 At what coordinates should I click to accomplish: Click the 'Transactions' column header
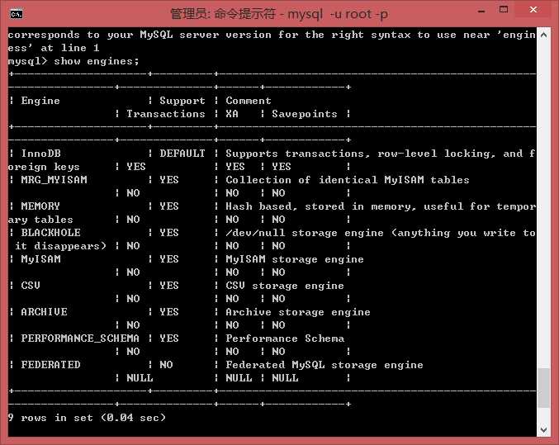tap(166, 114)
